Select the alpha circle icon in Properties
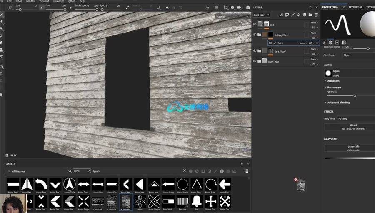The height and width of the screenshot is (213, 375). tap(330, 43)
